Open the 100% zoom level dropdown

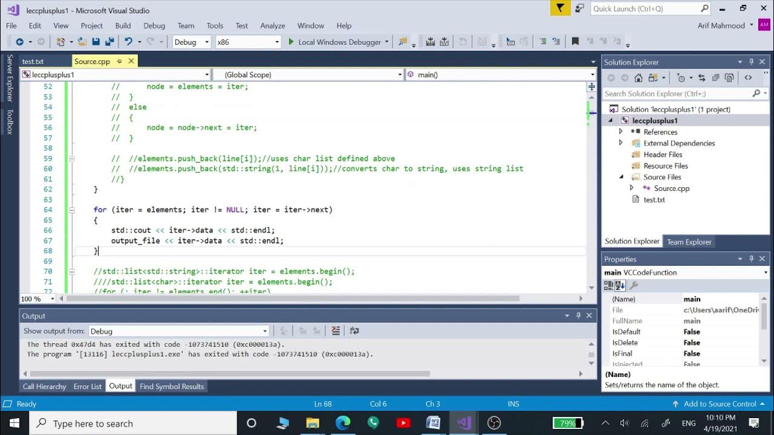tap(37, 298)
